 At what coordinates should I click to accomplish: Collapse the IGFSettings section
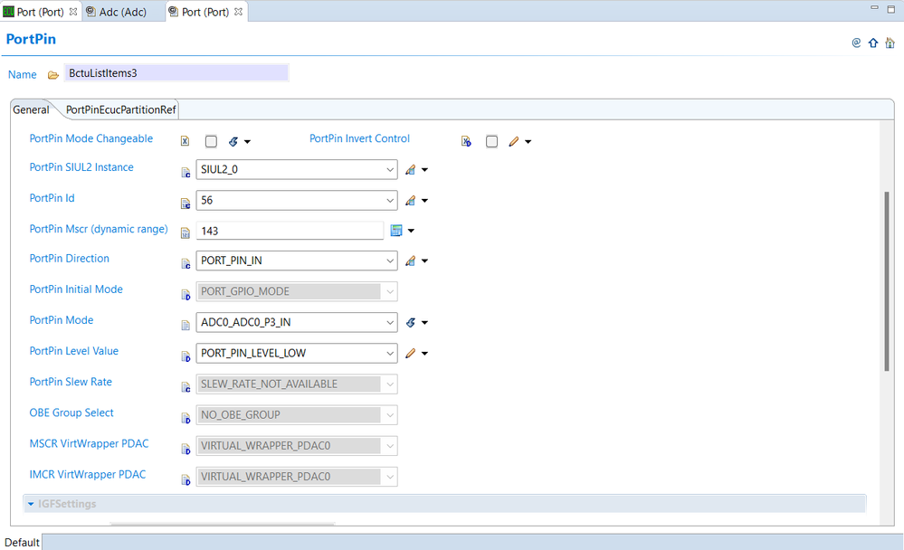coord(31,504)
